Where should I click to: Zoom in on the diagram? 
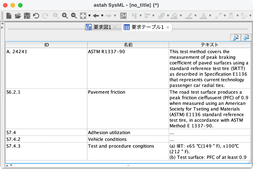65,16
